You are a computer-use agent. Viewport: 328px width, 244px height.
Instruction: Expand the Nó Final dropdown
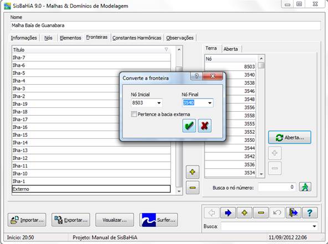click(209, 103)
